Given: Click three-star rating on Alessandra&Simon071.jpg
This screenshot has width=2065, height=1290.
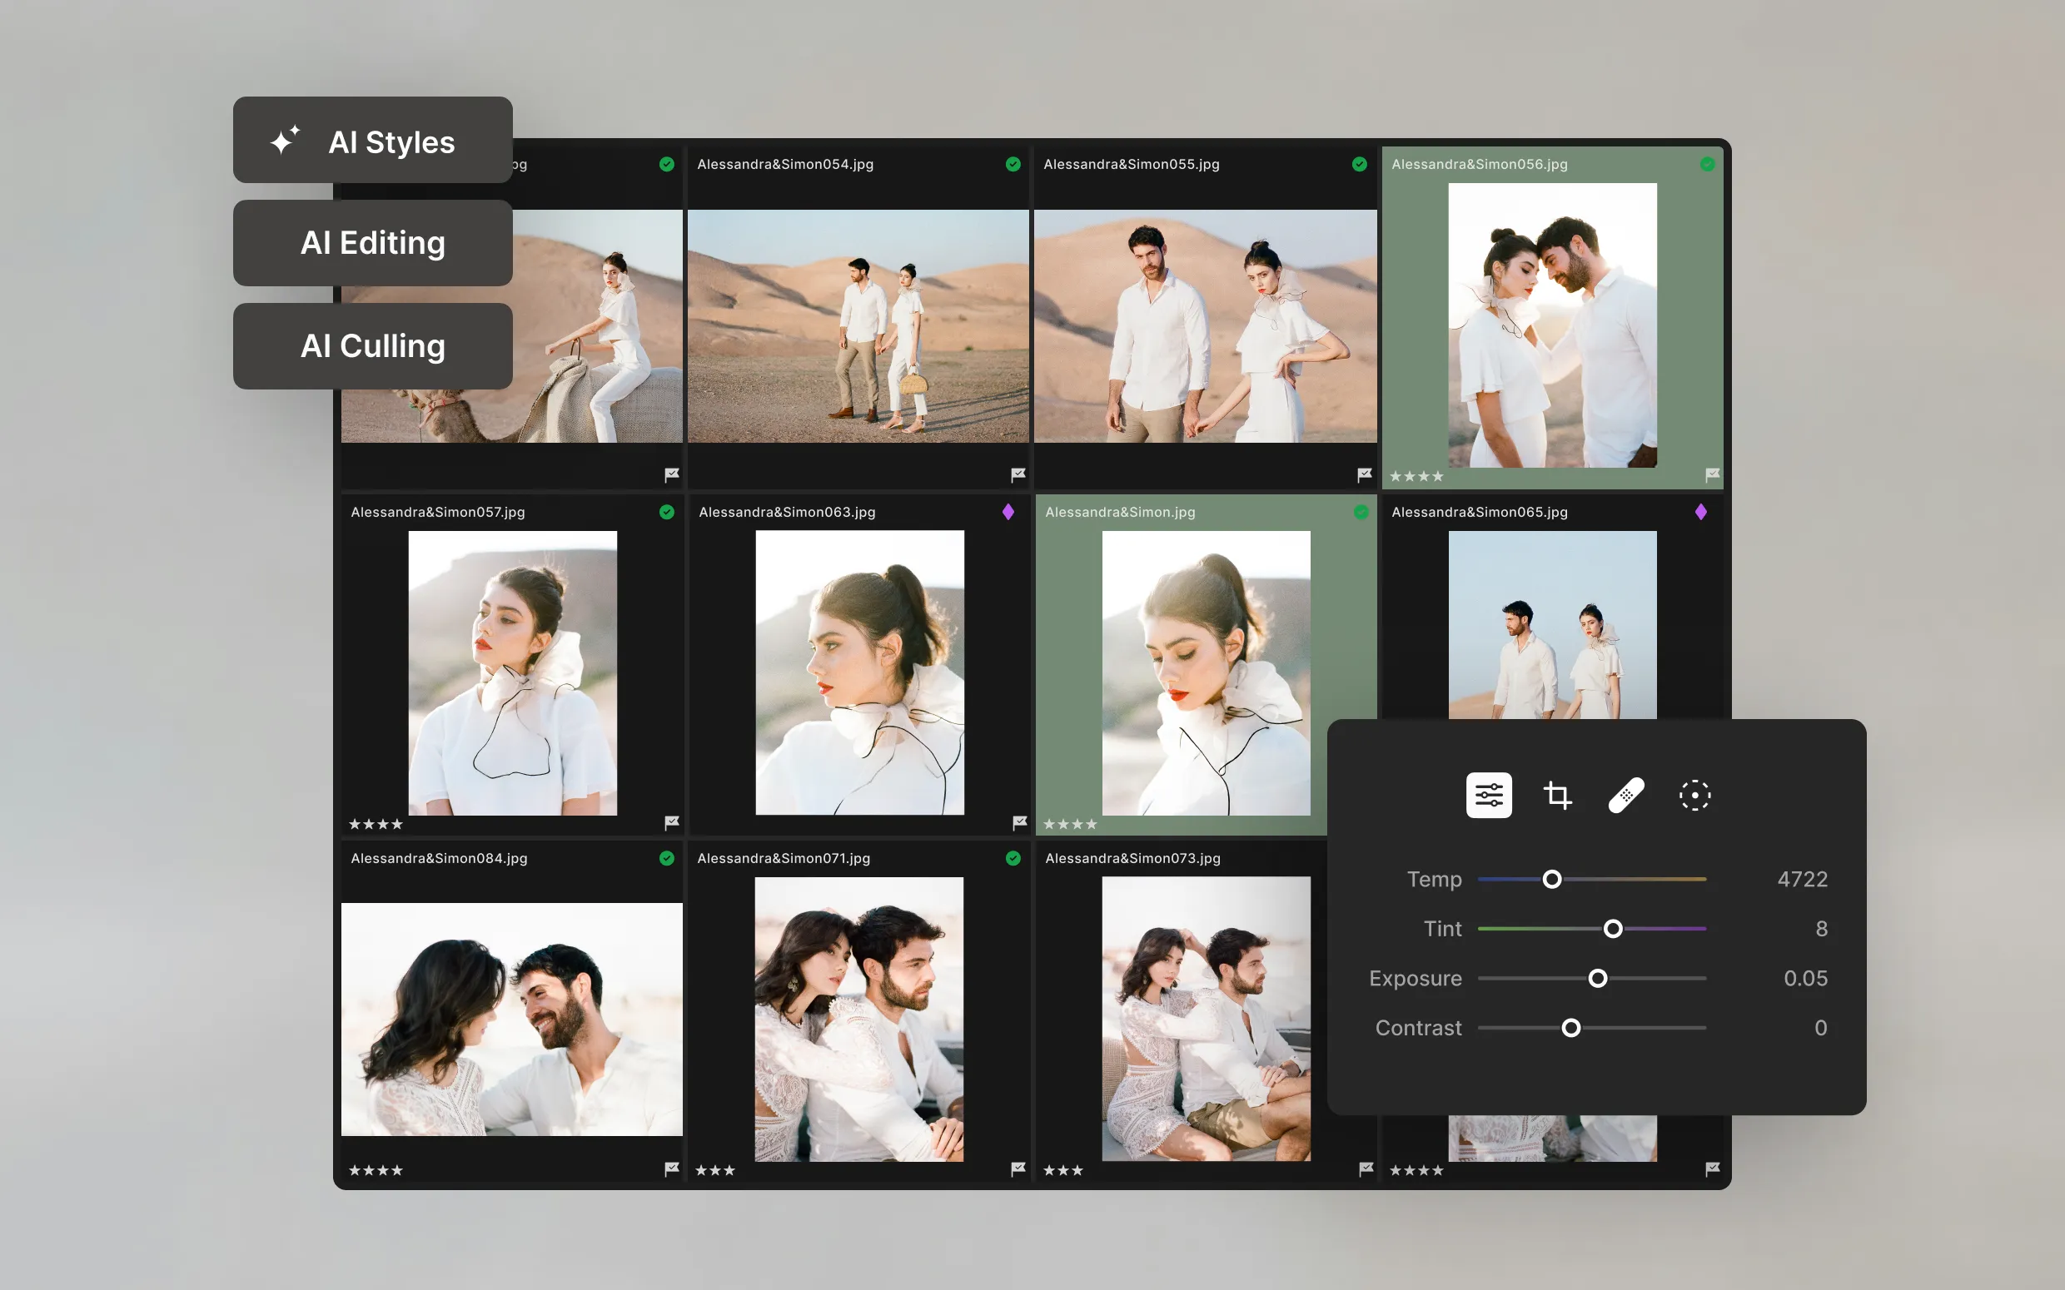Looking at the screenshot, I should point(715,1170).
